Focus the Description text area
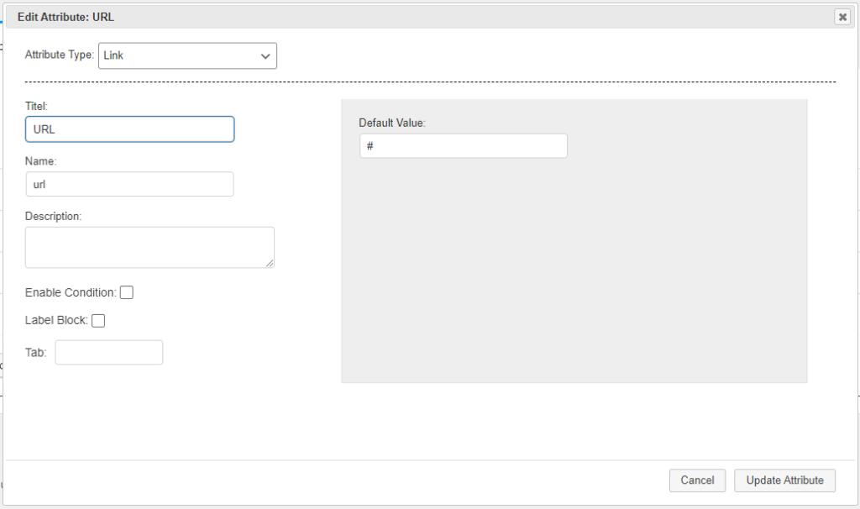 tap(149, 248)
